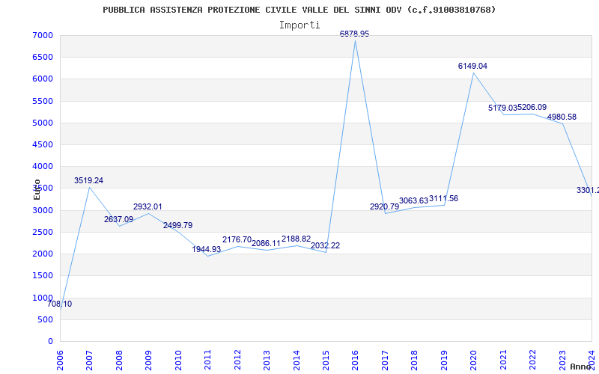Click the 'Importi' subtitle

tap(299, 25)
